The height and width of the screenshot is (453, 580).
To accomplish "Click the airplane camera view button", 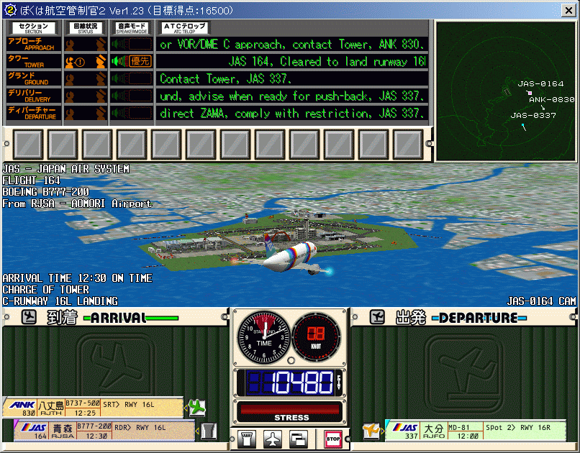I will pyautogui.click(x=273, y=439).
